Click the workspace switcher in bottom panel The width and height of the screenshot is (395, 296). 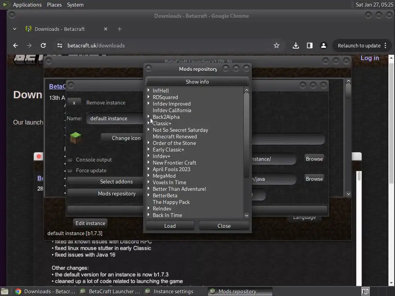(365, 291)
